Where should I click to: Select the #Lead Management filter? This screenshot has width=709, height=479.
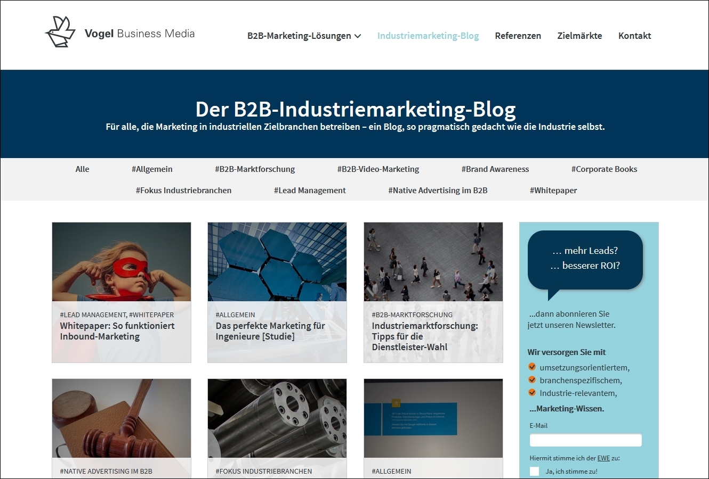[310, 191]
